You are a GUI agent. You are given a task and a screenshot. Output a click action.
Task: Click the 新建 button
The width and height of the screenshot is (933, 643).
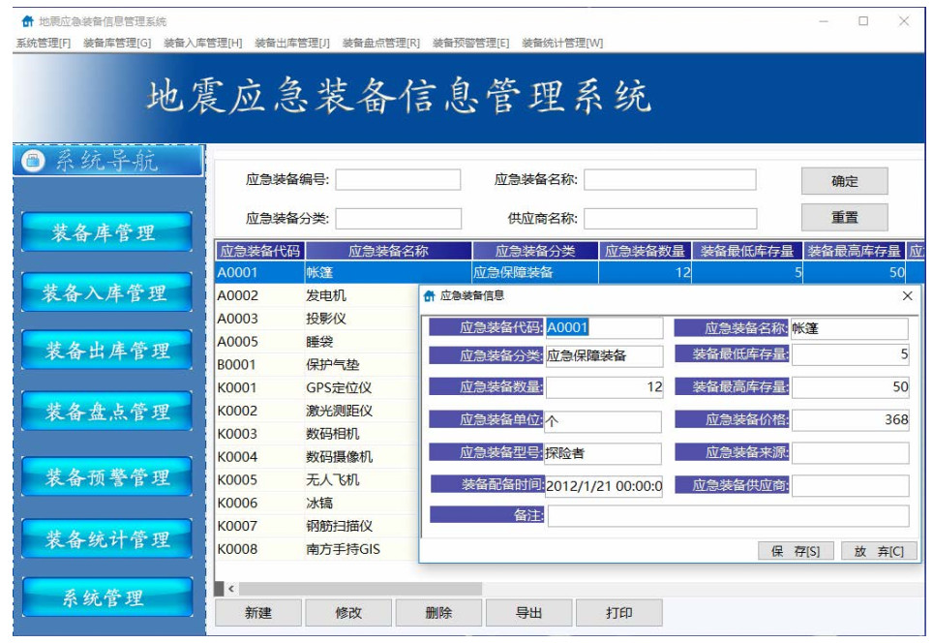[258, 613]
